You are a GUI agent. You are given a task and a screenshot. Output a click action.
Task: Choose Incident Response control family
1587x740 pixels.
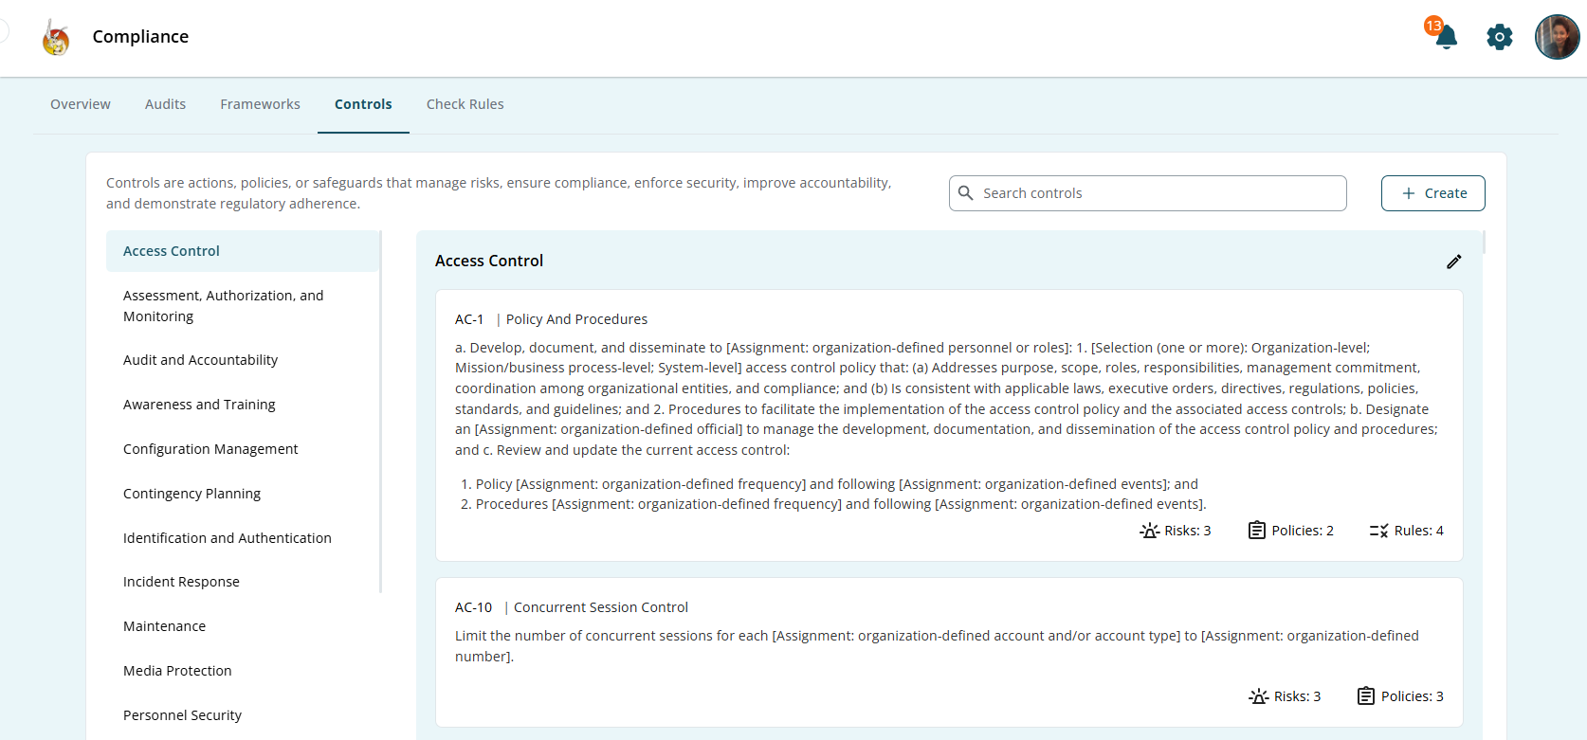point(181,582)
